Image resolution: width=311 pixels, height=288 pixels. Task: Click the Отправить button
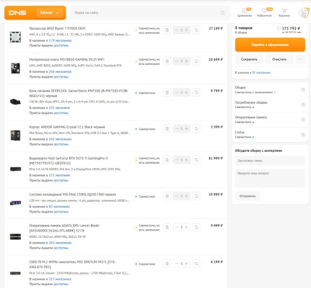tap(247, 196)
